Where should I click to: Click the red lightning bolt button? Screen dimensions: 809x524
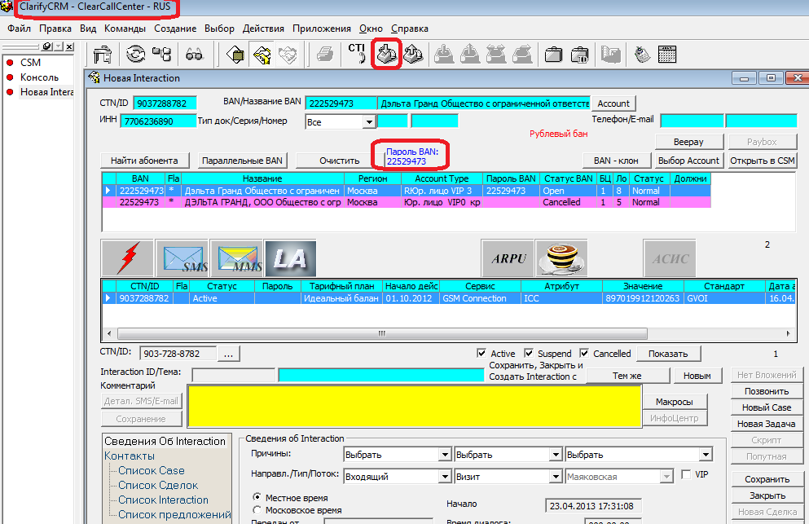pyautogui.click(x=127, y=258)
